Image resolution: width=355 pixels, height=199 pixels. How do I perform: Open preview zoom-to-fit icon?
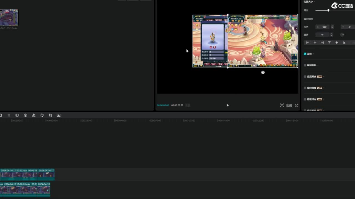pos(282,105)
